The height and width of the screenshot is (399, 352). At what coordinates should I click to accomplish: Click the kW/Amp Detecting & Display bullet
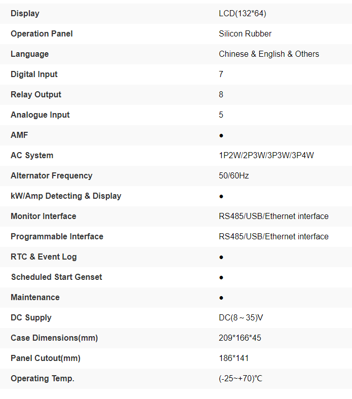pyautogui.click(x=221, y=196)
